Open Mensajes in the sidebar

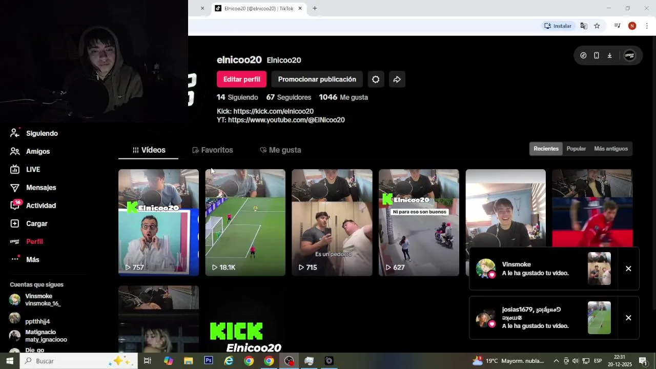33,188
